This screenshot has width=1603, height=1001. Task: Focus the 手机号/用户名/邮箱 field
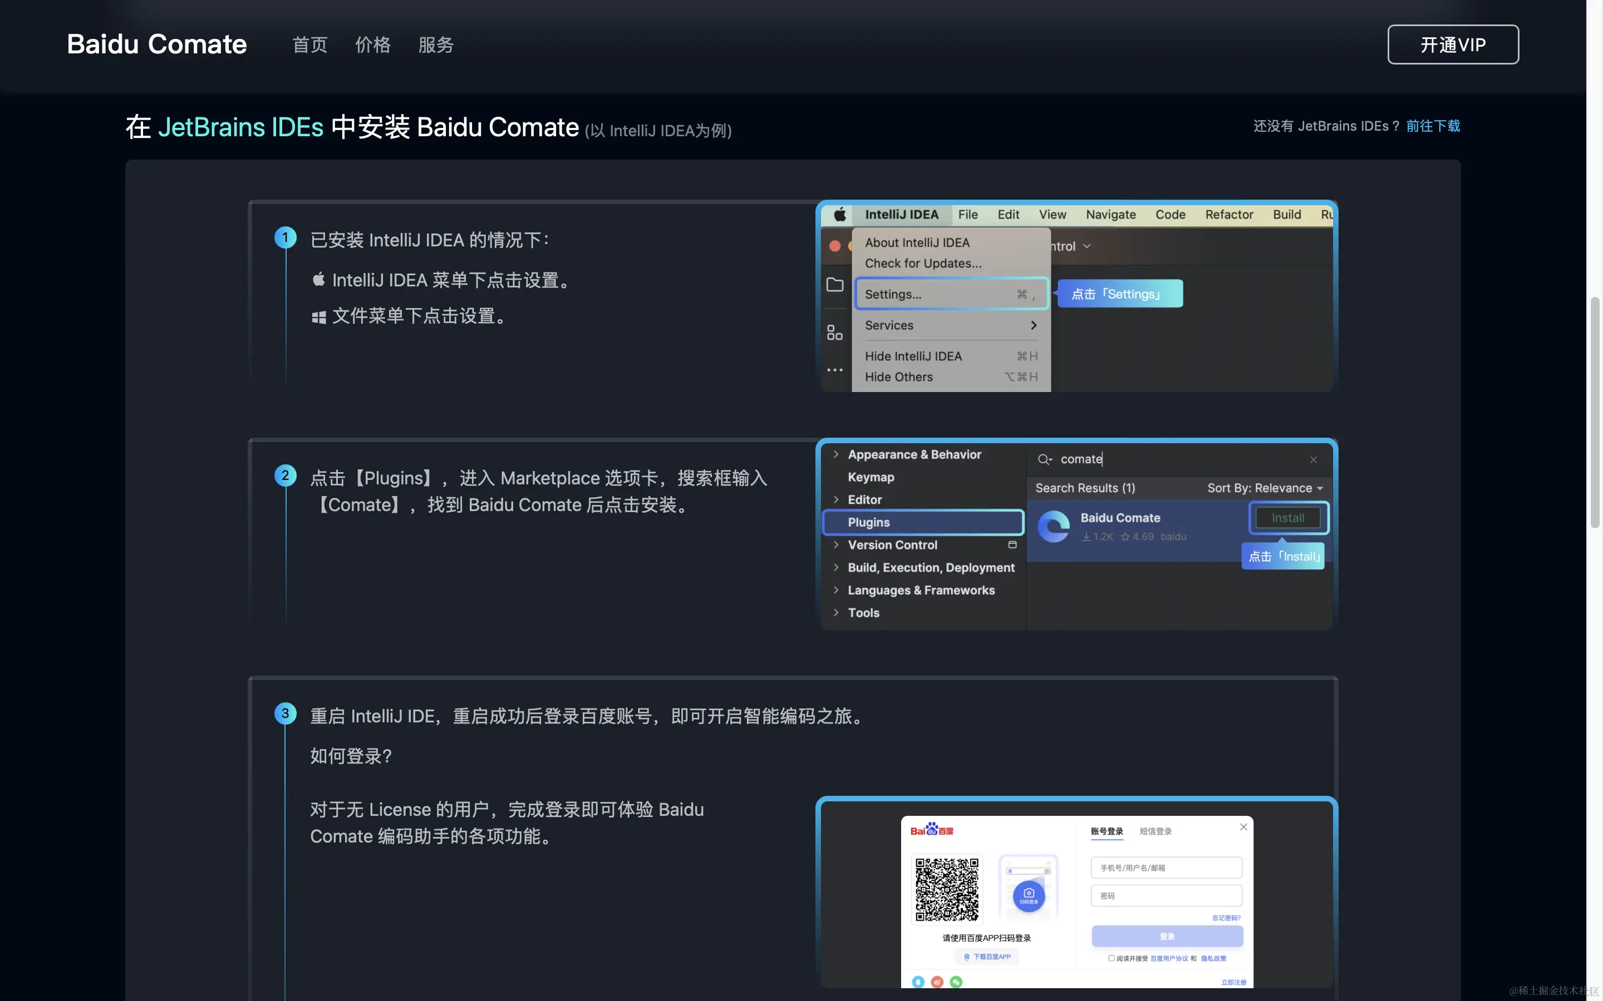(1166, 868)
